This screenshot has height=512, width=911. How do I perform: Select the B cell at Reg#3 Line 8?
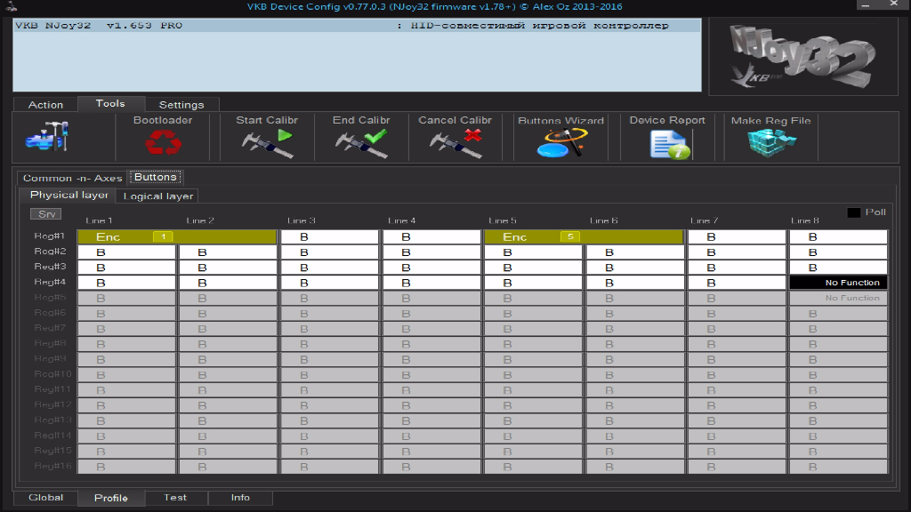(838, 267)
